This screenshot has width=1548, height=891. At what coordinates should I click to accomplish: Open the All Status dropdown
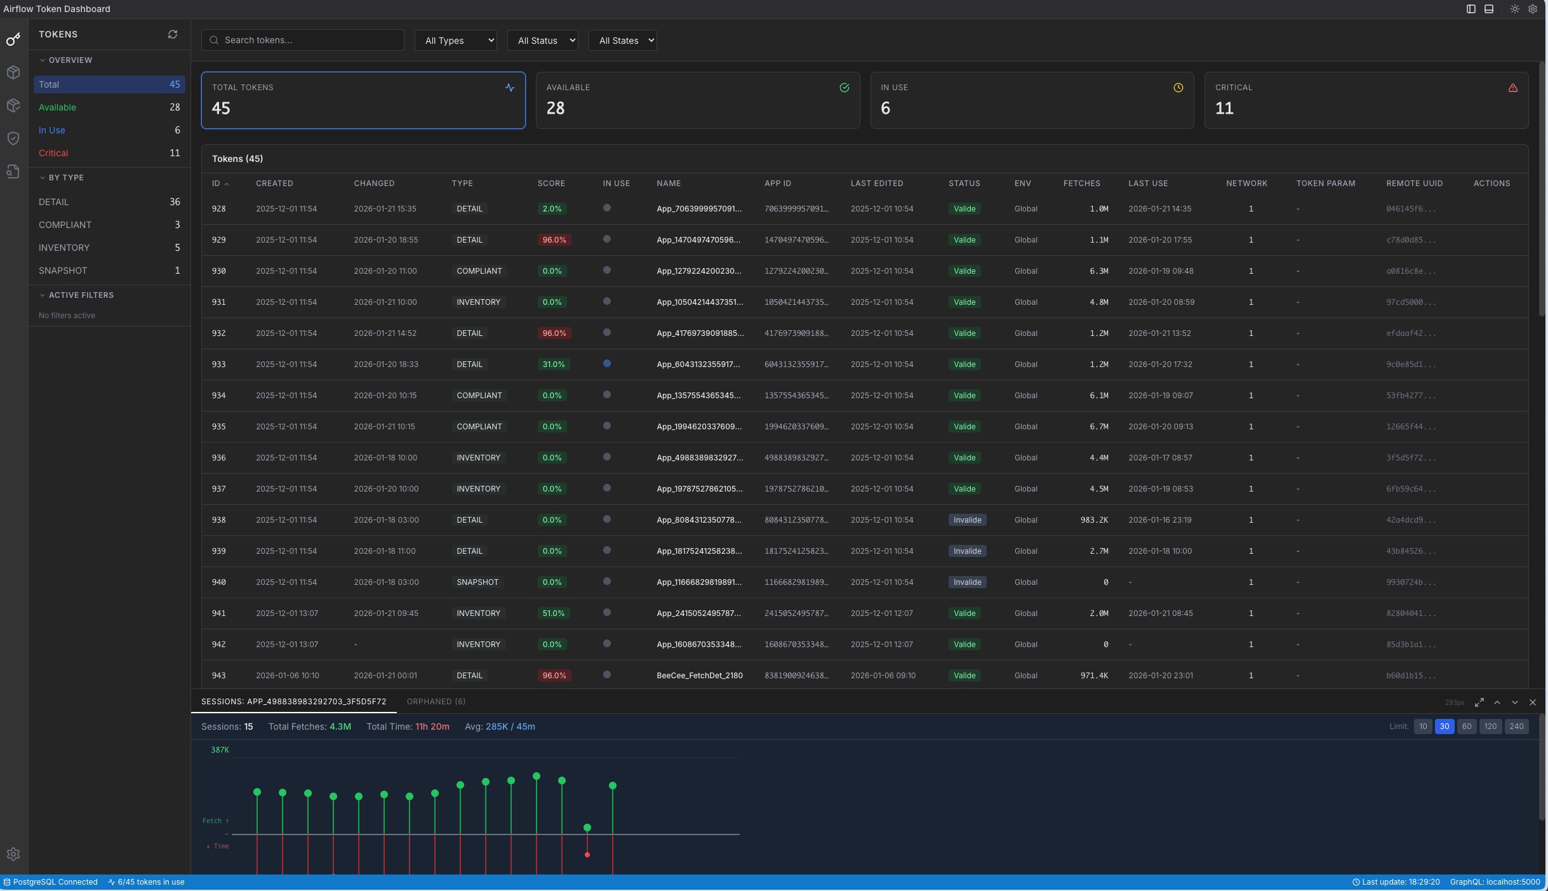pos(542,41)
